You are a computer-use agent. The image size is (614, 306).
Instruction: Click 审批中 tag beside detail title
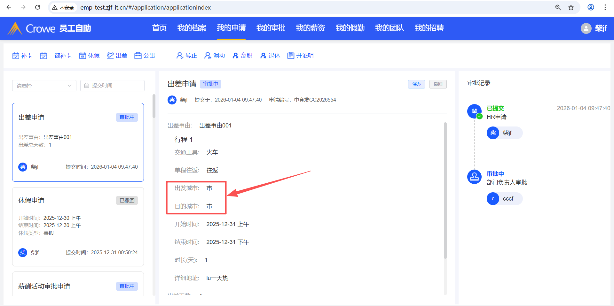tap(211, 84)
